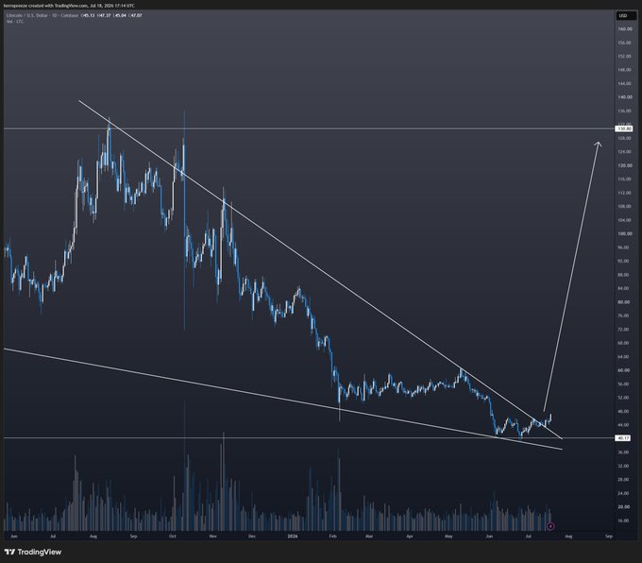Screen dimensions: 642x563
Task: Click the Dec label on time axis
Action: click(x=252, y=536)
